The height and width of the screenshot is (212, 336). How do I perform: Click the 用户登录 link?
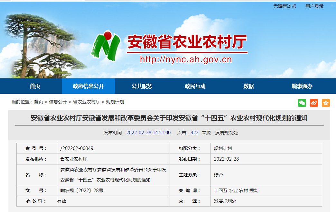click(314, 6)
